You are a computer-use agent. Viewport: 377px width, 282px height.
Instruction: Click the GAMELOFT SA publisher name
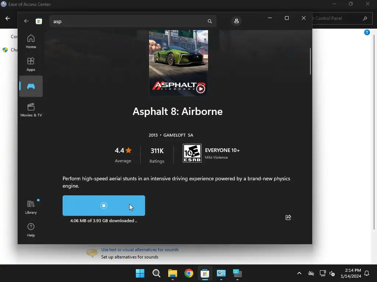coord(178,135)
